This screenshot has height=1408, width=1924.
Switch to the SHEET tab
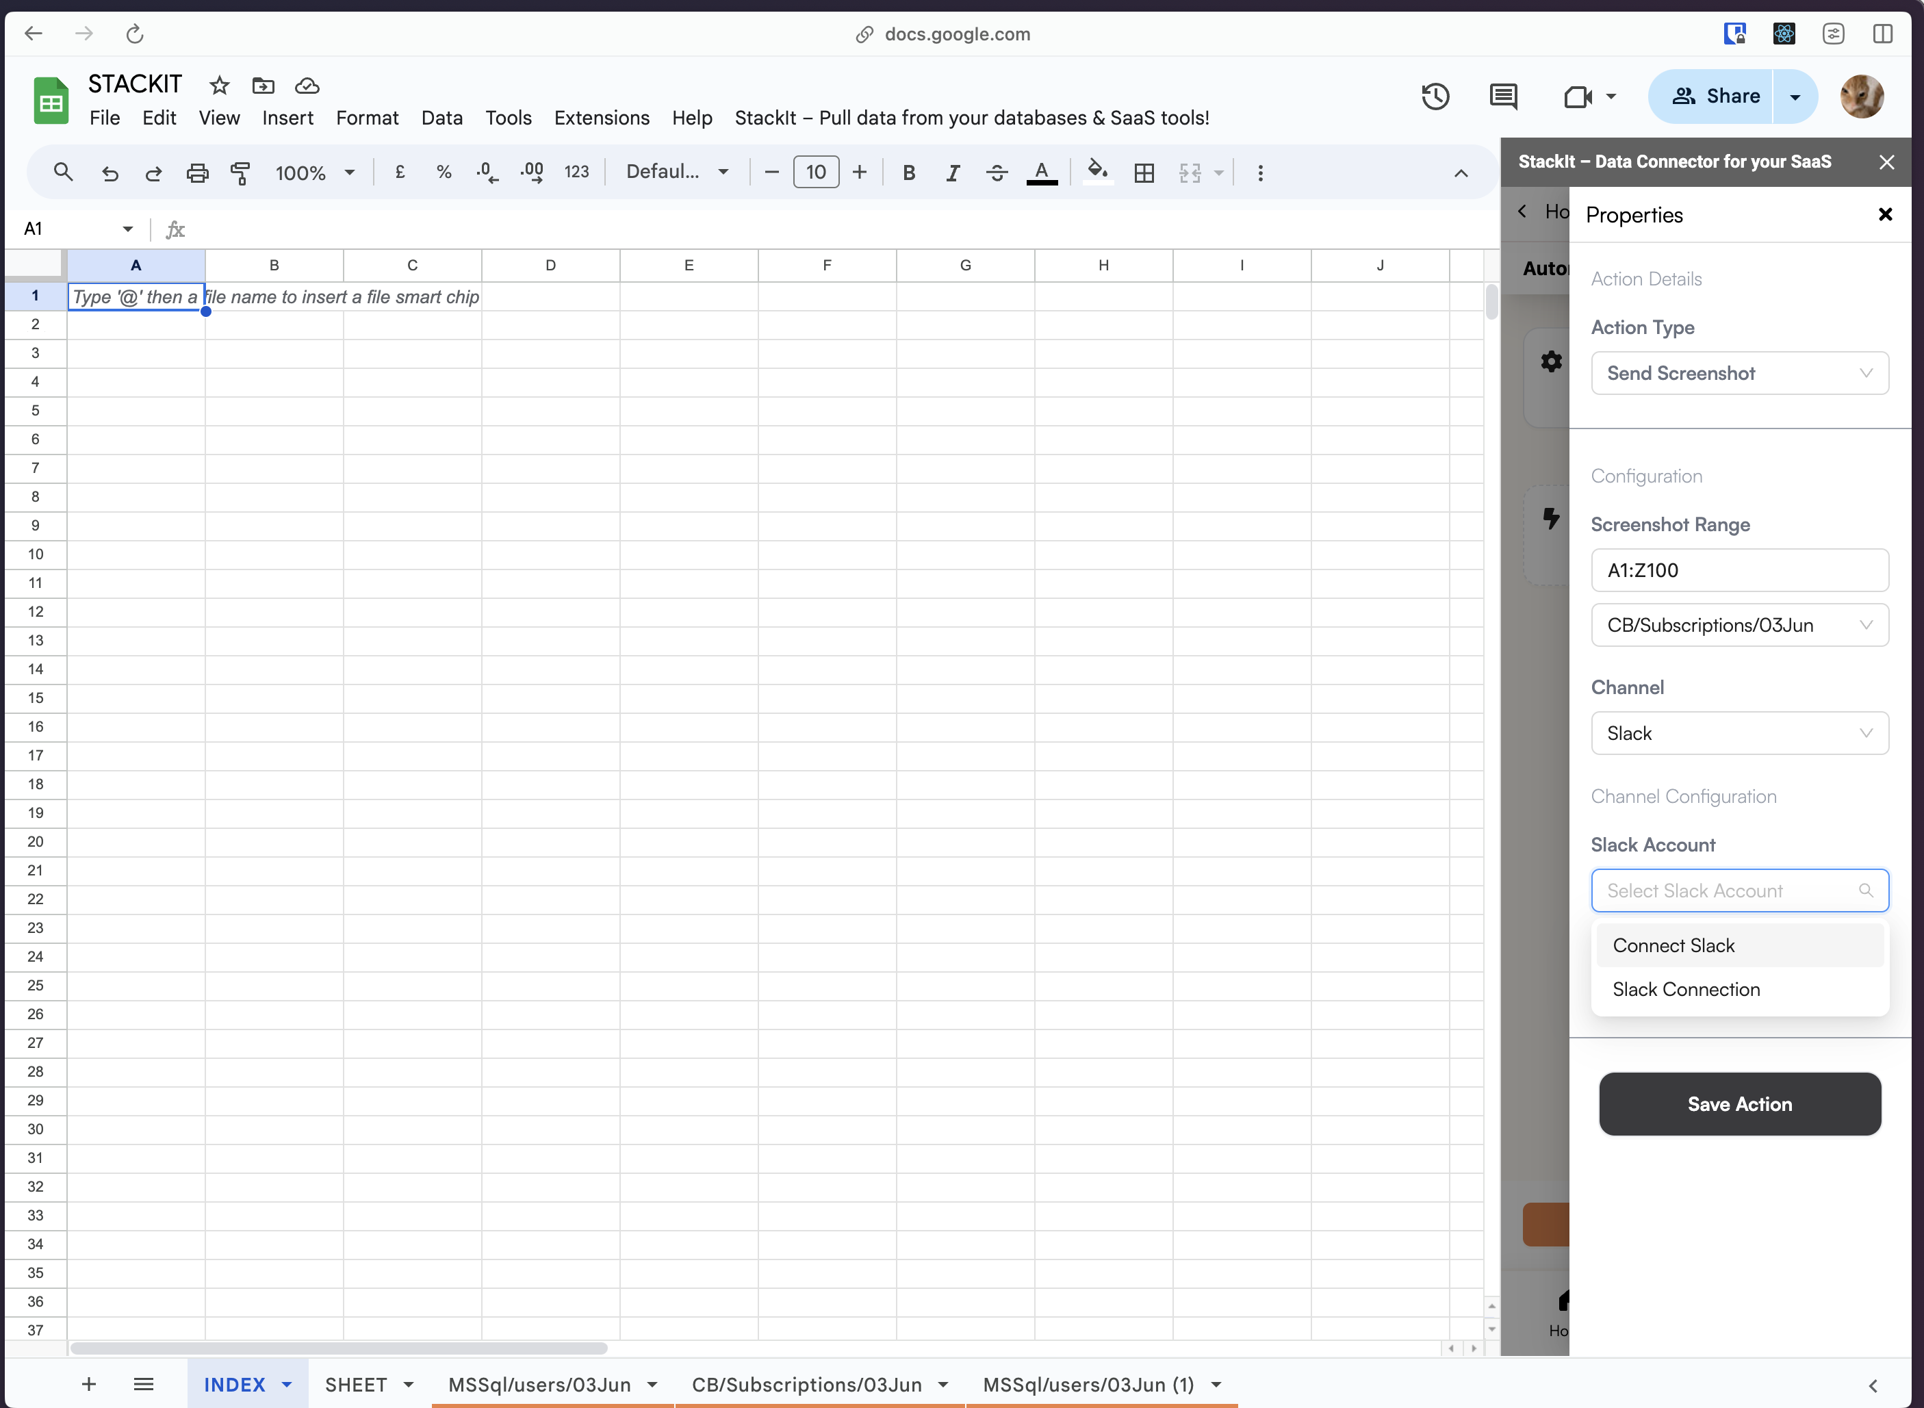pyautogui.click(x=355, y=1385)
